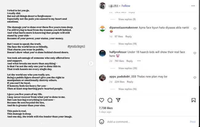Open emoji picker smiley icon
200x127 pixels.
[102, 122]
